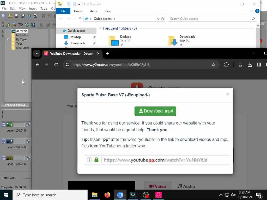Click the bookmark star icon in Chrome address bar

[x=213, y=65]
